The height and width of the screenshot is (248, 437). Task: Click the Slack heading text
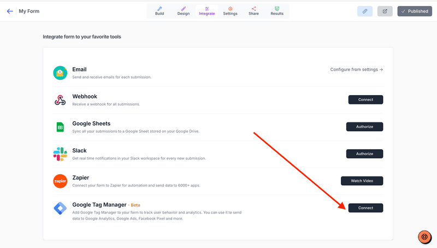79,150
